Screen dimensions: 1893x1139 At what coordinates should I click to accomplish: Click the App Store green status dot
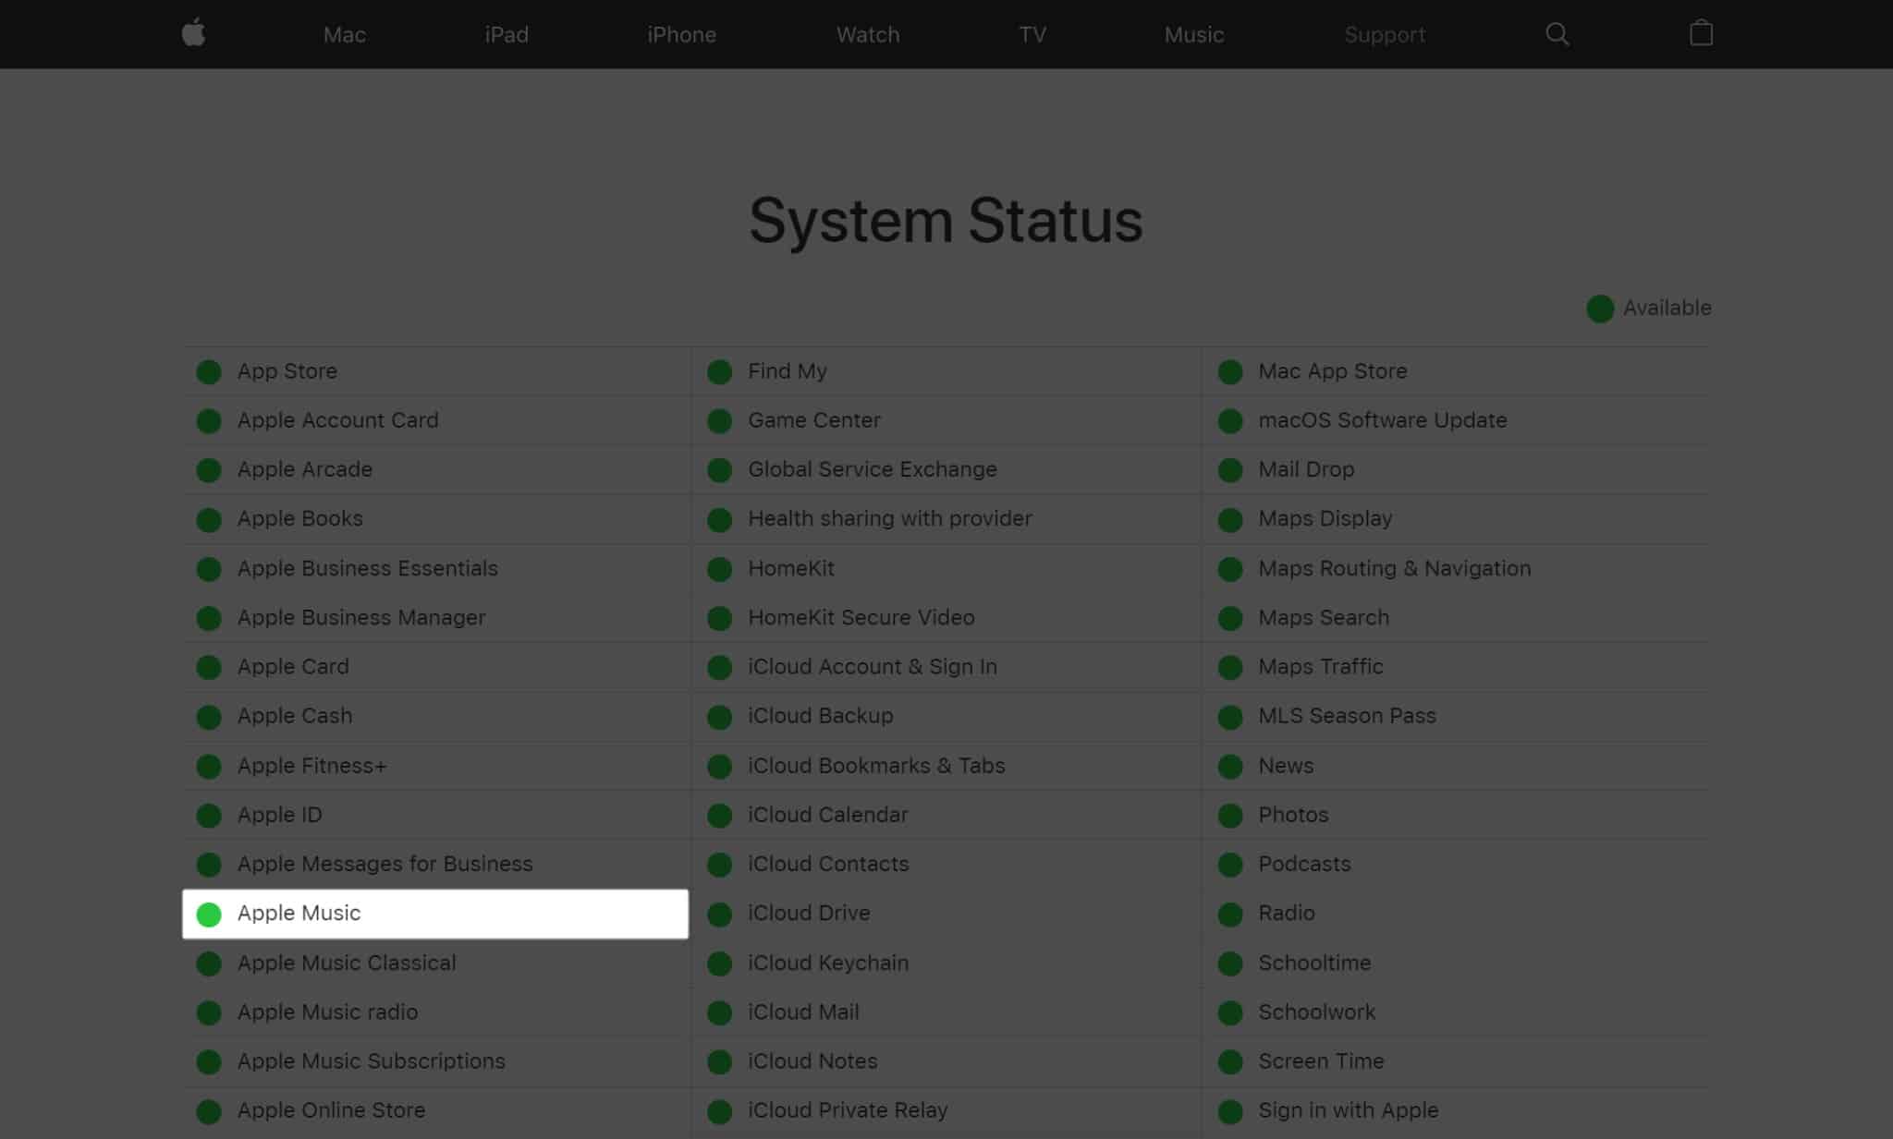[x=210, y=370]
